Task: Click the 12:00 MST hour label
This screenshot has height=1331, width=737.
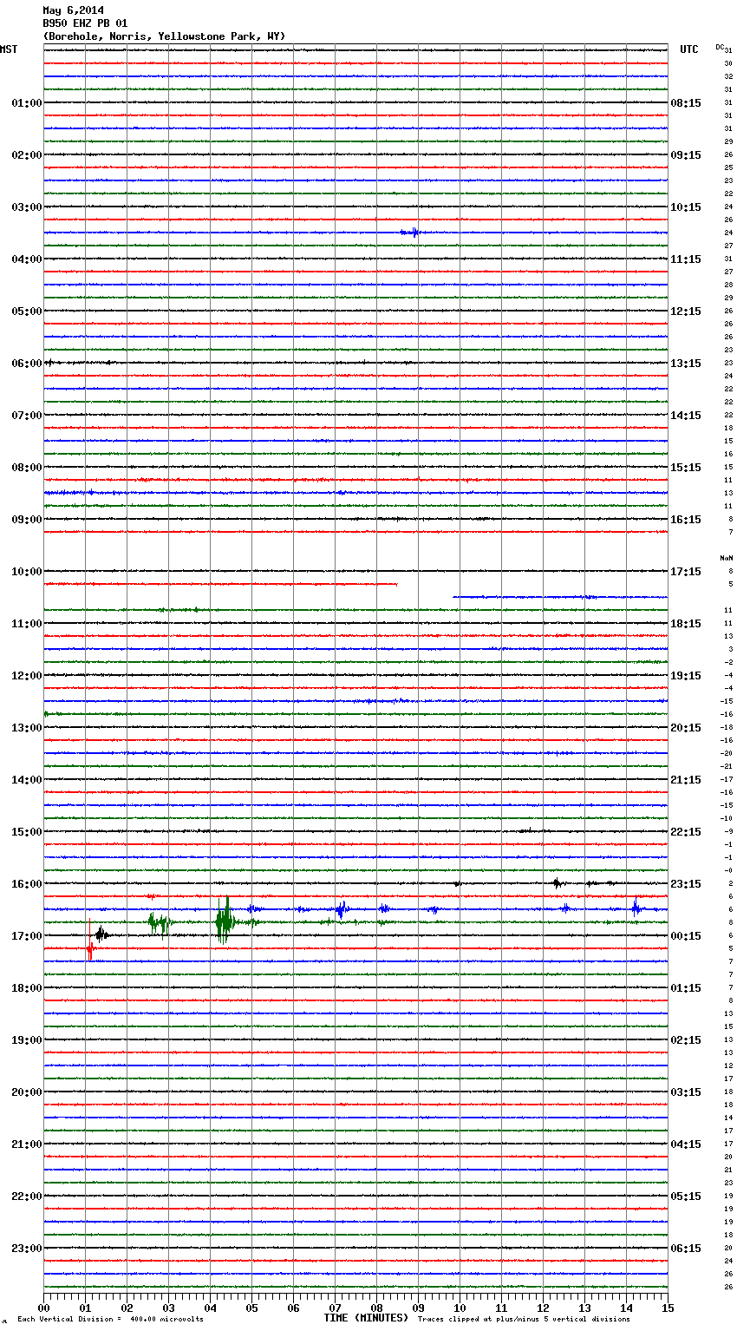Action: [x=26, y=676]
